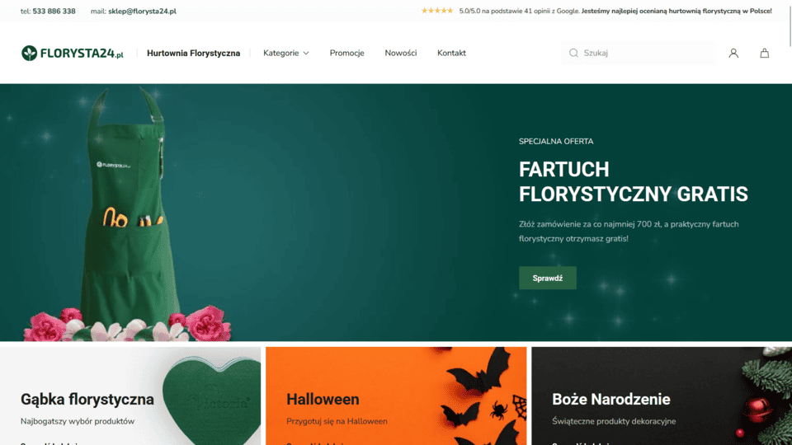Click the Najbogatszy wybór produktów subtitle

[x=78, y=421]
